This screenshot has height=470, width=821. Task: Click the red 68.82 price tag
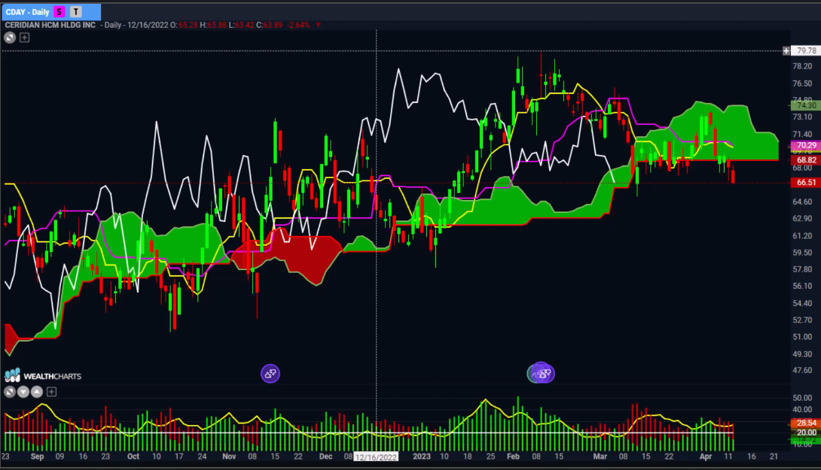point(806,160)
